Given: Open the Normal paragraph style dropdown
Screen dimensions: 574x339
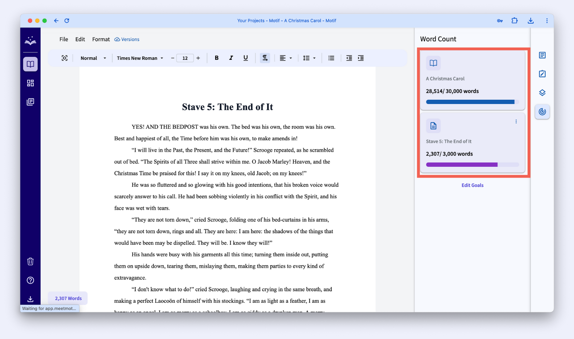Looking at the screenshot, I should 93,58.
